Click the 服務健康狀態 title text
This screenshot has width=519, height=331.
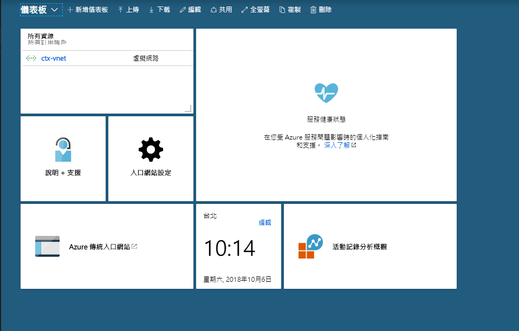click(x=326, y=119)
